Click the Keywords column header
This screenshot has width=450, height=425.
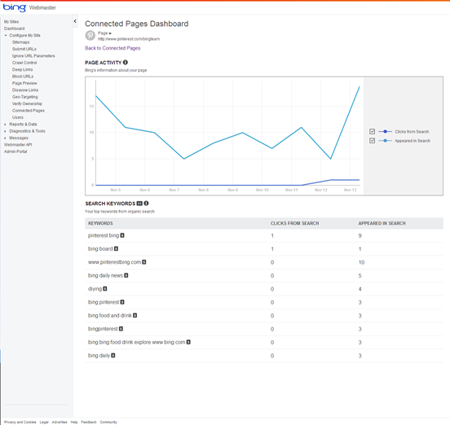coord(100,223)
